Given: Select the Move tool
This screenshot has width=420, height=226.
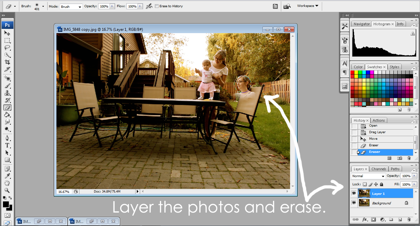Looking at the screenshot, I should coord(7,33).
